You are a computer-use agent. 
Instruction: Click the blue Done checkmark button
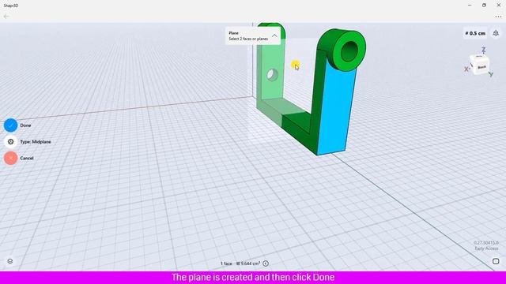coord(10,125)
